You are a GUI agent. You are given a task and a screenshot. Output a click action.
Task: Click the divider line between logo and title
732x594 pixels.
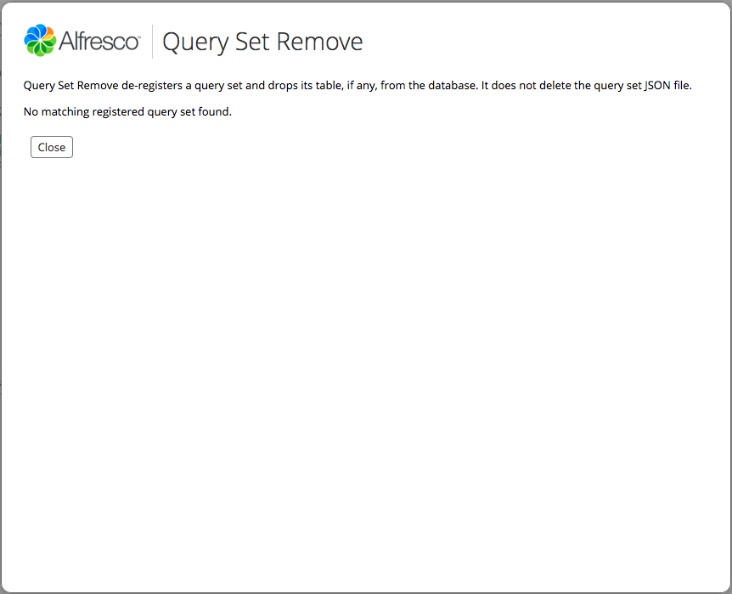coord(150,40)
